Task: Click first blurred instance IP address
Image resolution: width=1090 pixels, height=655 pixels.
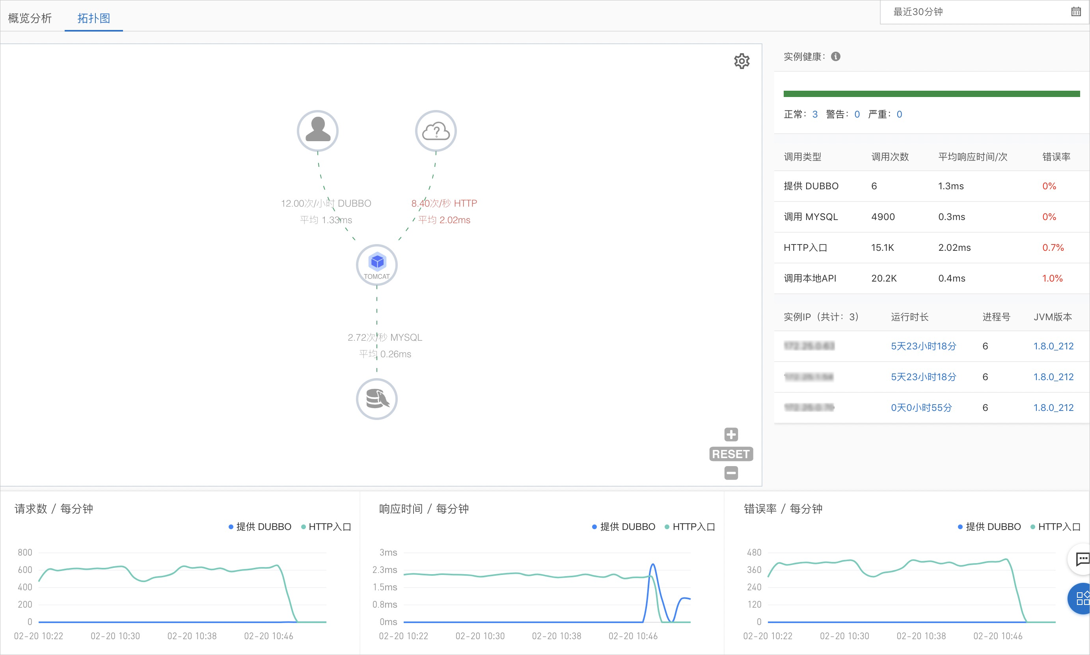Action: [809, 346]
